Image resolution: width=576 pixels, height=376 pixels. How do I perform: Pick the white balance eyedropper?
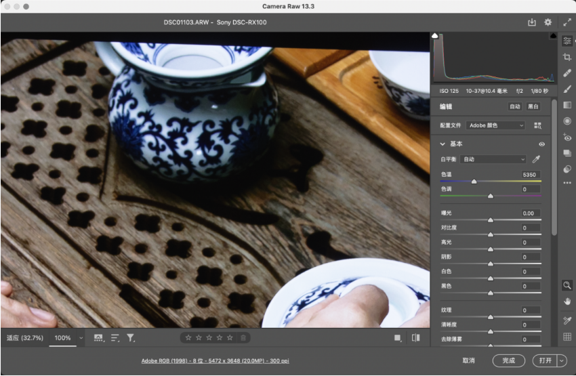point(537,159)
